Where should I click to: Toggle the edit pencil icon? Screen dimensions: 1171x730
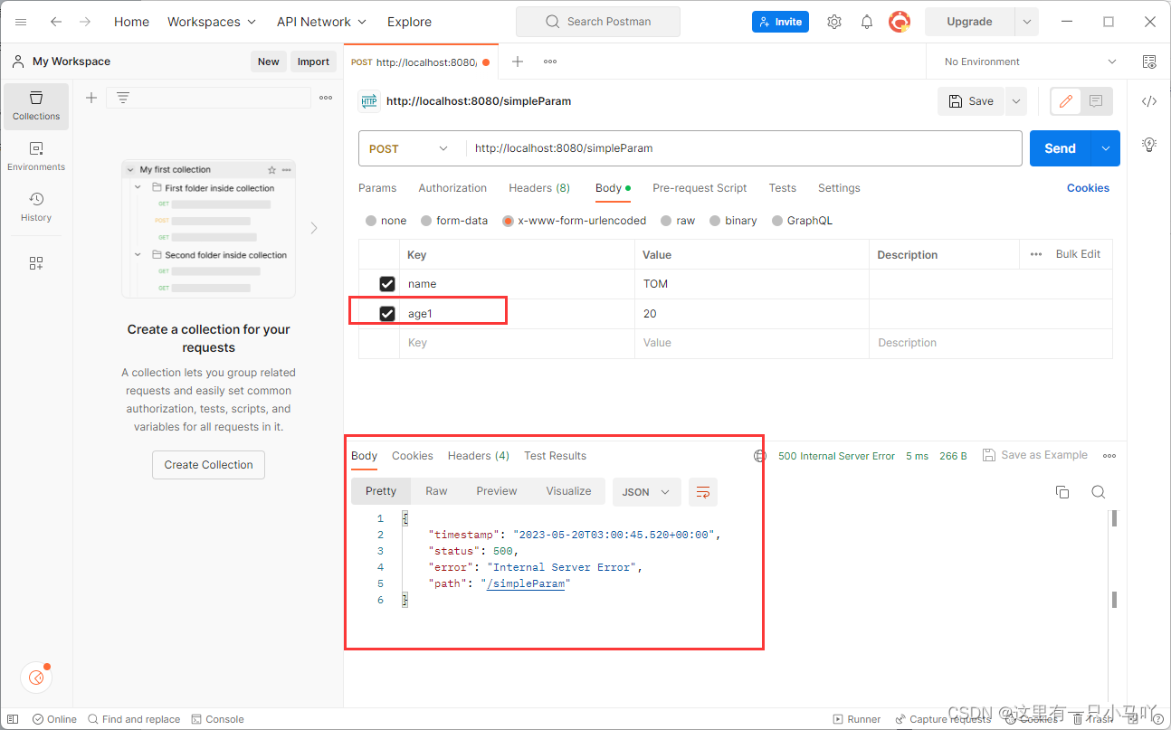point(1066,101)
